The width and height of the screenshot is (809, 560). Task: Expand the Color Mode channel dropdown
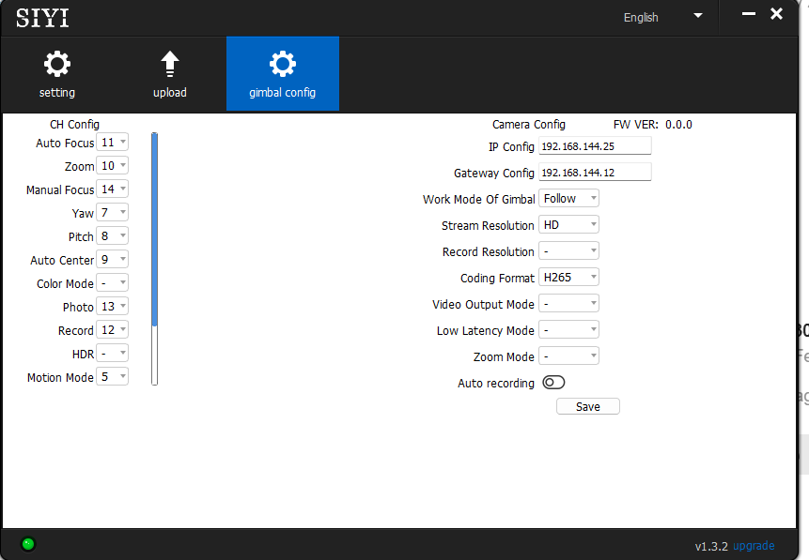(x=112, y=283)
